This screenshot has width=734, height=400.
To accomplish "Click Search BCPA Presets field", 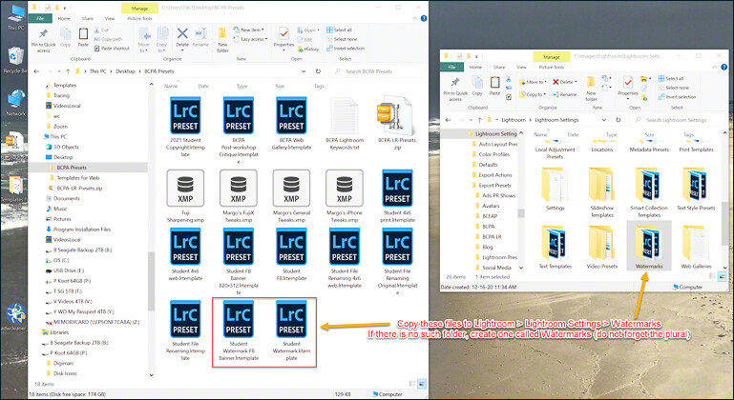I will coord(377,71).
